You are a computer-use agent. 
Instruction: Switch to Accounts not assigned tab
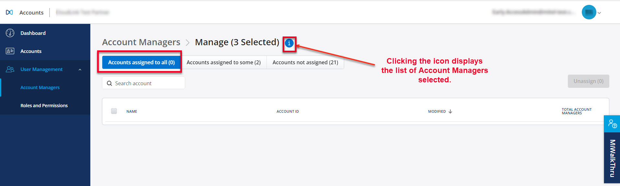[x=305, y=62]
